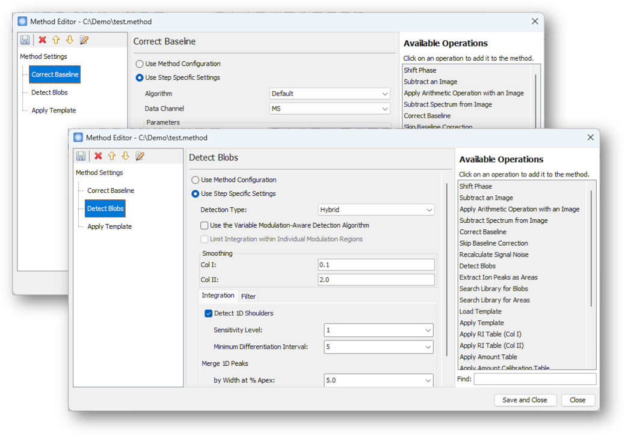Rename the step via the pencil icon
This screenshot has height=436, width=625.
pos(139,156)
